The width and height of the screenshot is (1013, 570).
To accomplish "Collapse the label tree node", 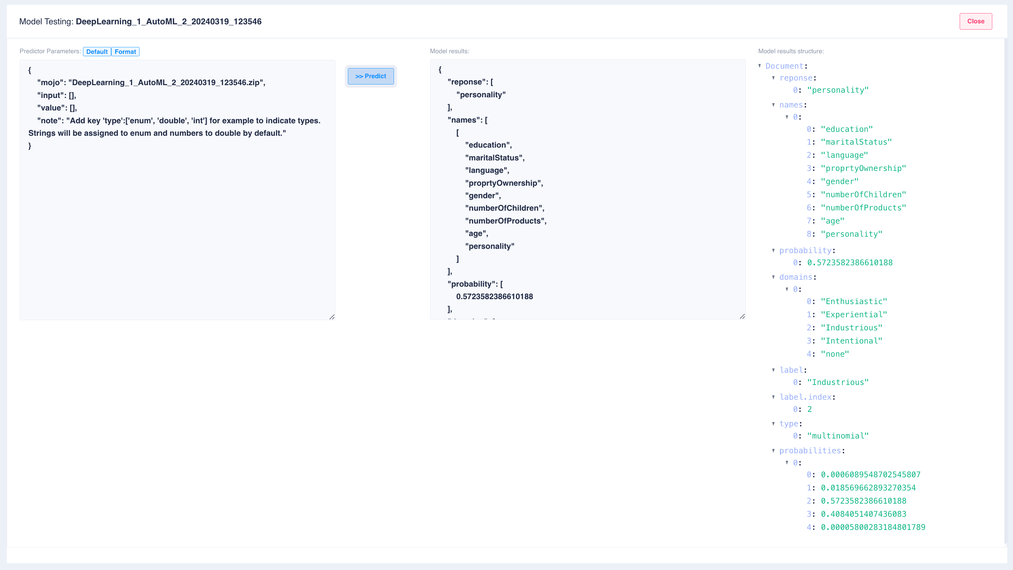I will coord(773,370).
